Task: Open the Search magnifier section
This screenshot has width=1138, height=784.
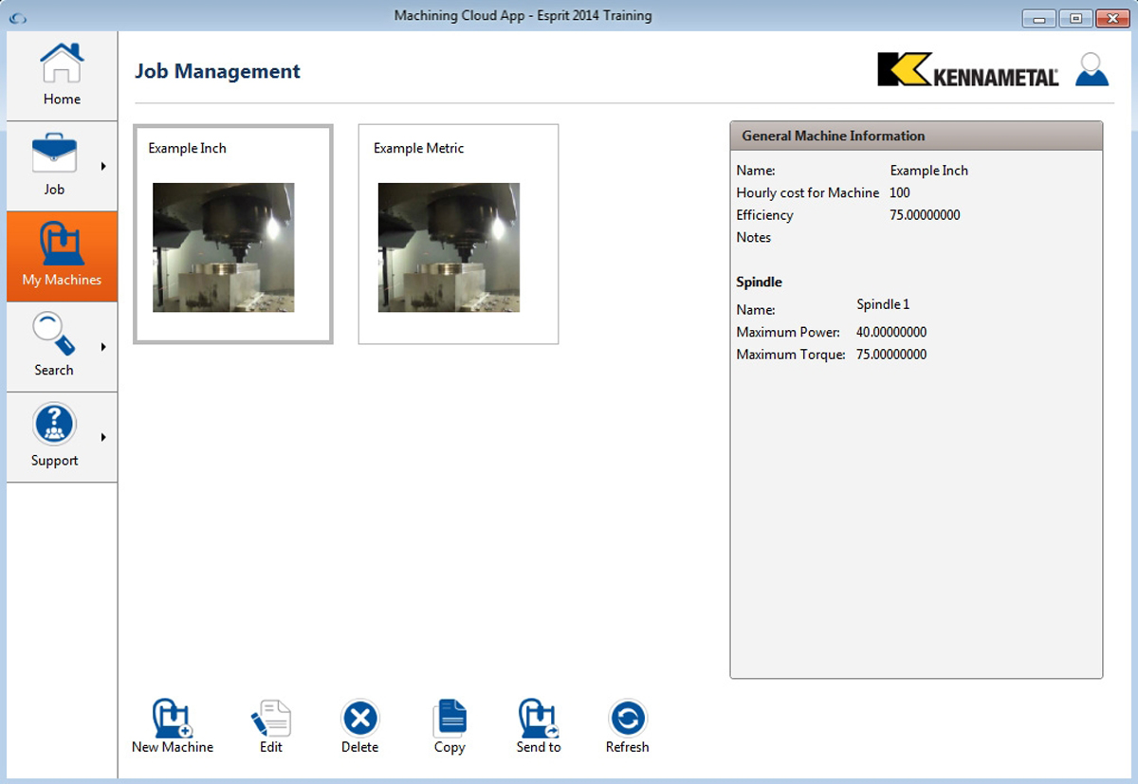Action: (x=54, y=346)
